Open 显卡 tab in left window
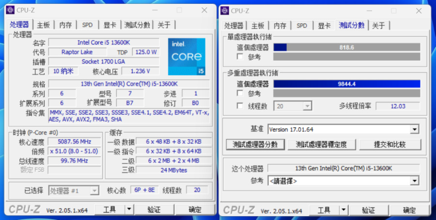 tap(109, 25)
